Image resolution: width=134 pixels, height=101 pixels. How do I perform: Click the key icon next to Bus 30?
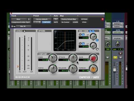(x=13, y=26)
